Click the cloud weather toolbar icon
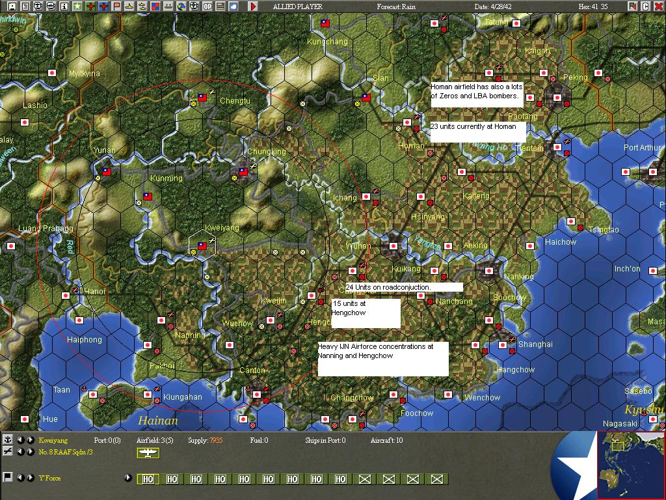 click(x=233, y=7)
